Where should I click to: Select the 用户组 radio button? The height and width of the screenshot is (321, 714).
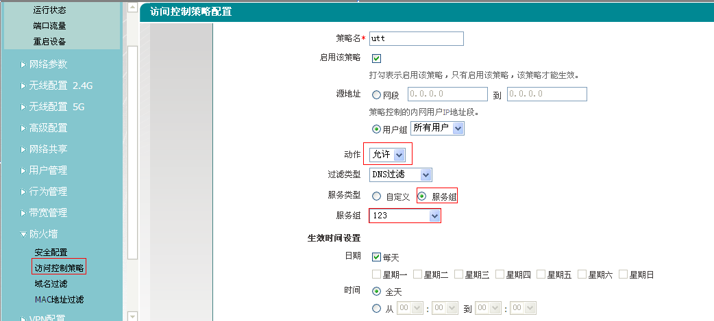[x=376, y=129]
